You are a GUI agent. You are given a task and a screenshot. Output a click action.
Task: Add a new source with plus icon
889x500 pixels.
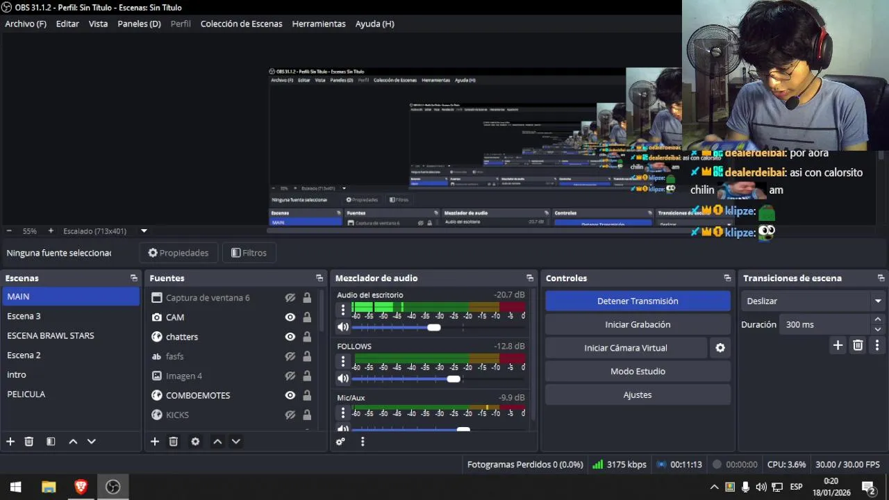[x=155, y=442]
